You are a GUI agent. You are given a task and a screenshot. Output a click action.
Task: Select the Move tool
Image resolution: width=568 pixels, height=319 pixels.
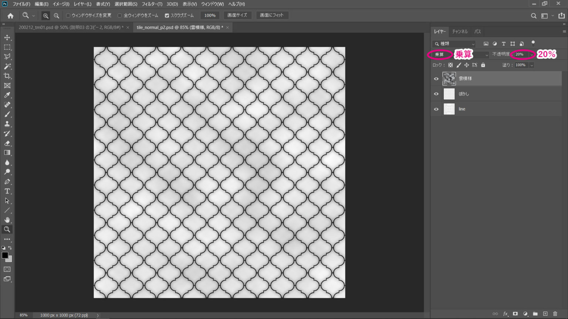(x=7, y=37)
